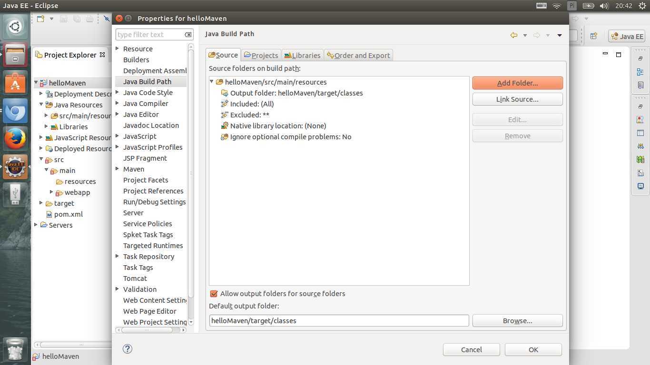Click the Open Perspective icon
650x365 pixels.
(x=593, y=36)
